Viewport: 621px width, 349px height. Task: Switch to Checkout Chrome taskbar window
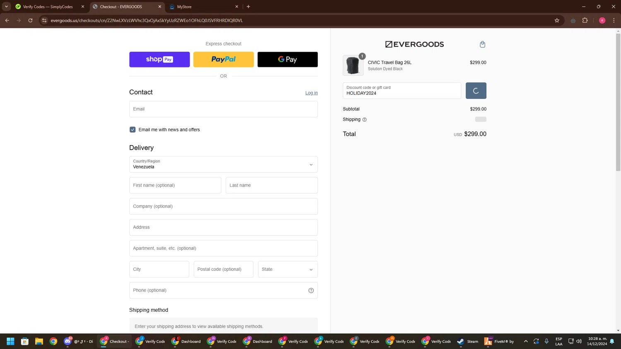pos(115,341)
